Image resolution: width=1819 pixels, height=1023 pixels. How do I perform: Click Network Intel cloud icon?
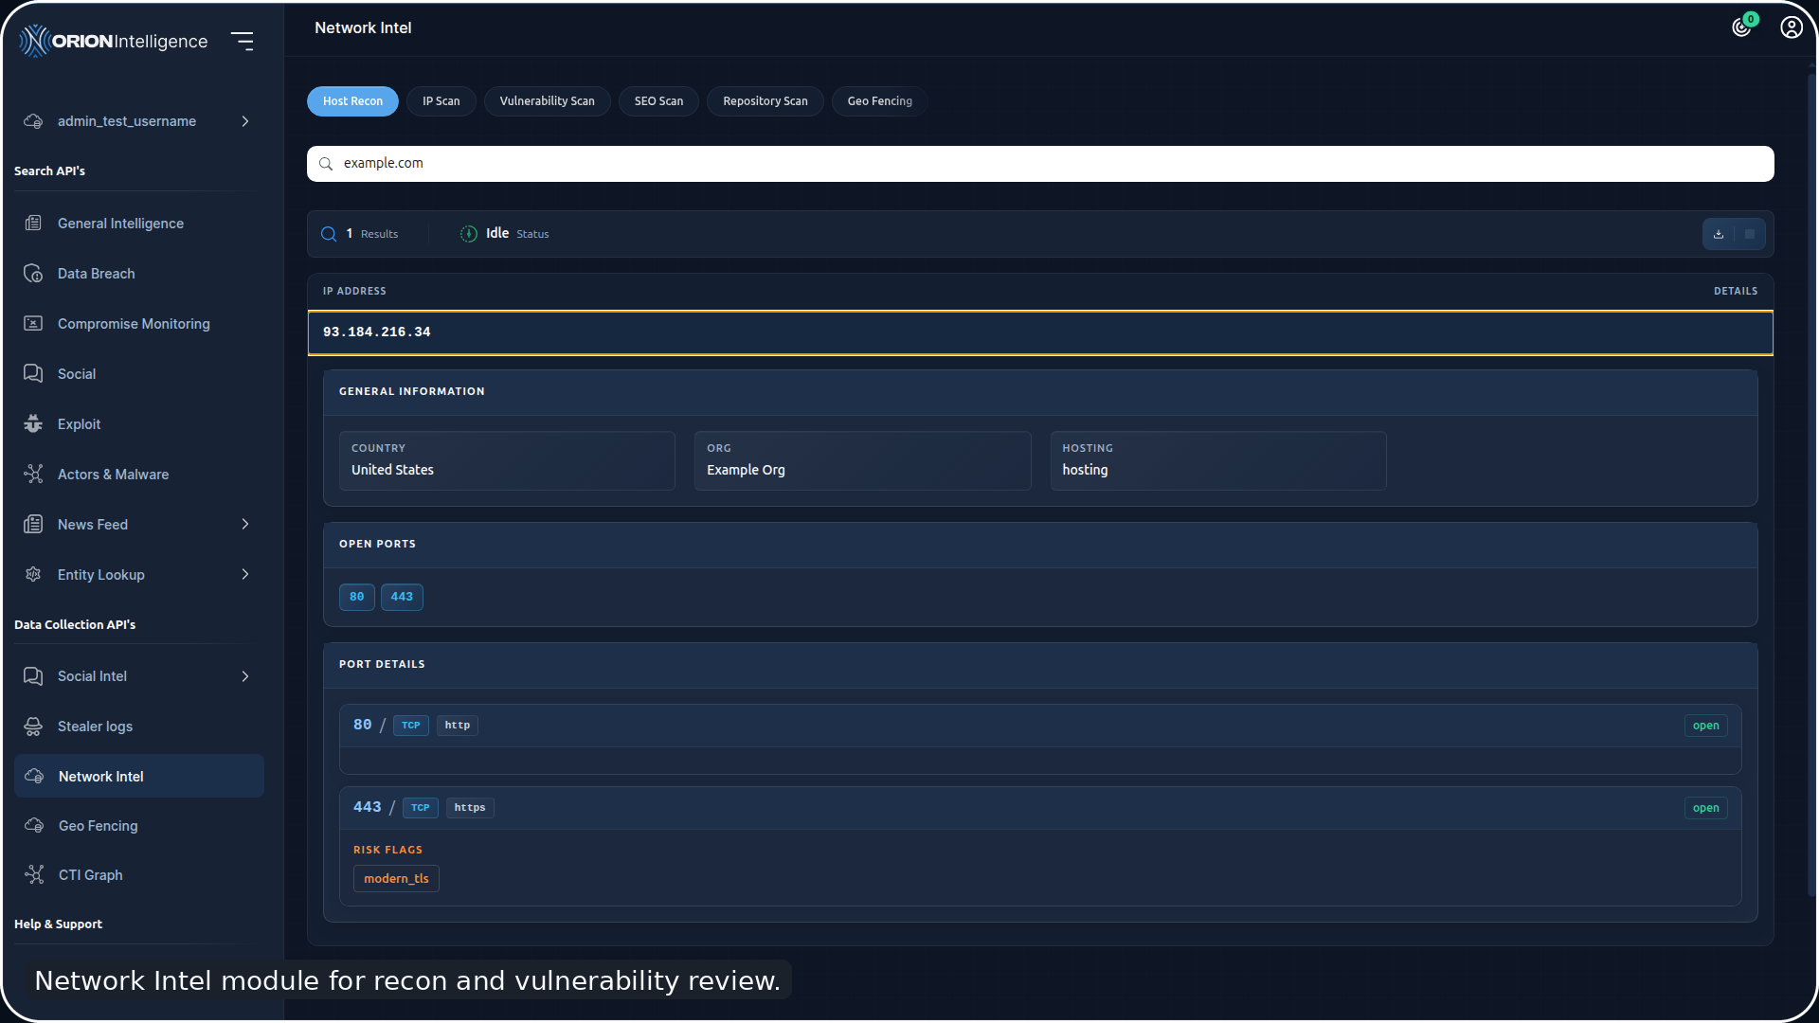(x=34, y=777)
